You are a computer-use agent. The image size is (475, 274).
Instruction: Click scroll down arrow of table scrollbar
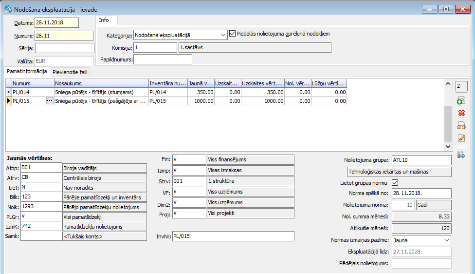448,147
